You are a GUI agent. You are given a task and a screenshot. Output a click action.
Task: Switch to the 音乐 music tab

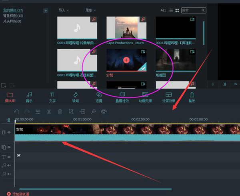coord(29,97)
